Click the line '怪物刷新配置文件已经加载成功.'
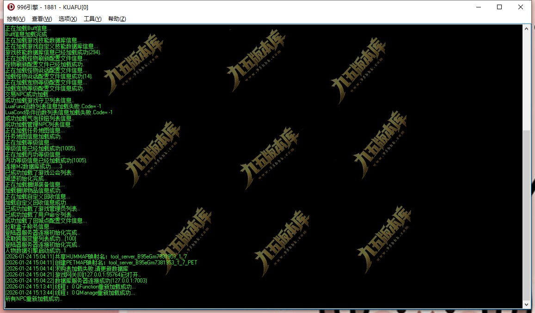The width and height of the screenshot is (535, 313). [44, 64]
